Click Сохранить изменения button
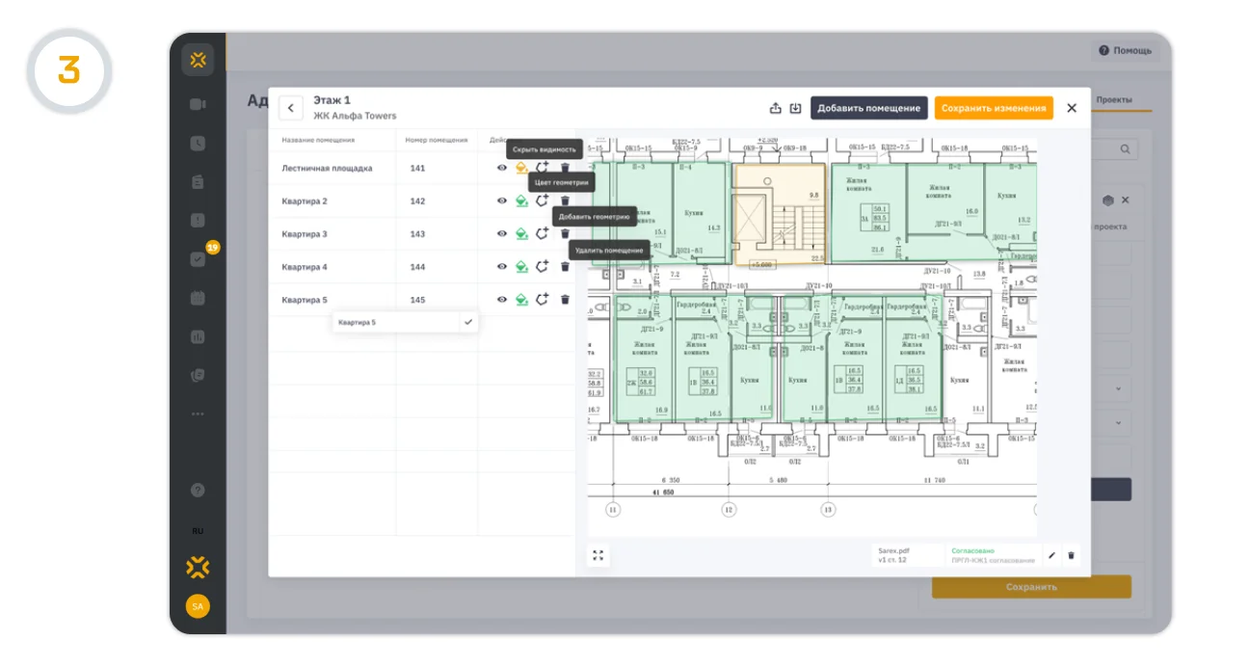Screen dimensions: 1249x667 994,108
